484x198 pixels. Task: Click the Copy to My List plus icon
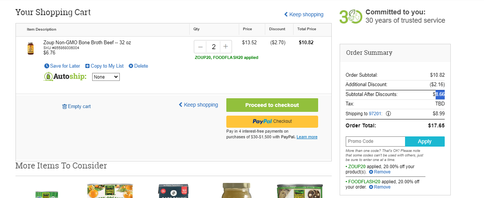coord(87,66)
